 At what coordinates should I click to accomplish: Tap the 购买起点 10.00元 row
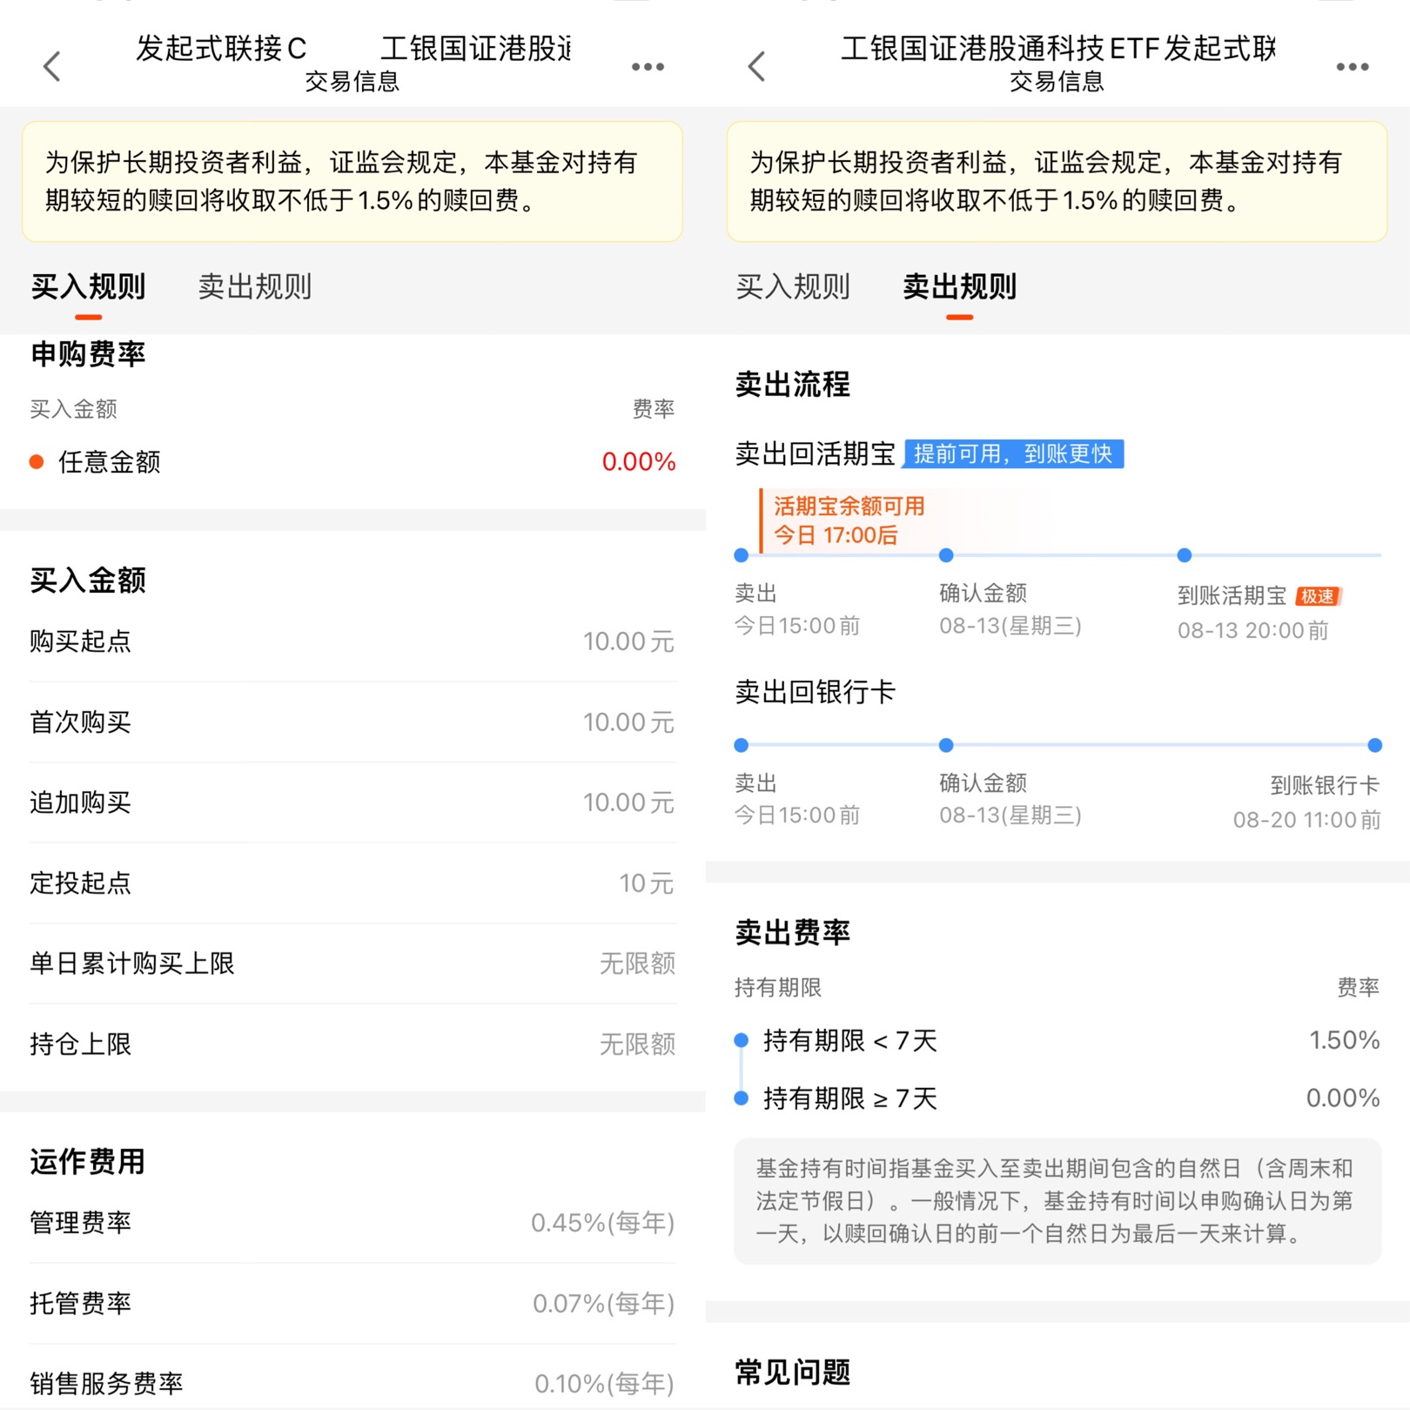pos(352,641)
